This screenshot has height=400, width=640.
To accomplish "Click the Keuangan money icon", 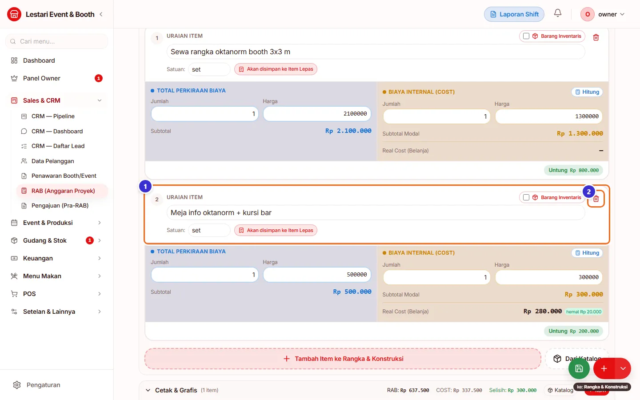I will coord(14,258).
